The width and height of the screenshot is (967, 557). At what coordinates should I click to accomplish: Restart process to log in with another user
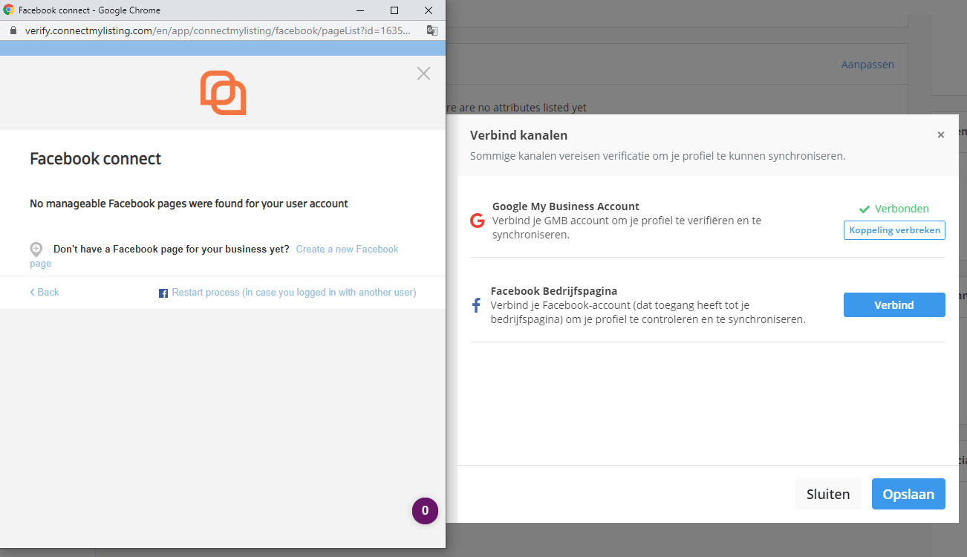[x=294, y=293]
